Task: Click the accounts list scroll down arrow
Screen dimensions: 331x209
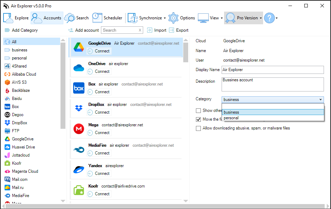Action: (186, 201)
